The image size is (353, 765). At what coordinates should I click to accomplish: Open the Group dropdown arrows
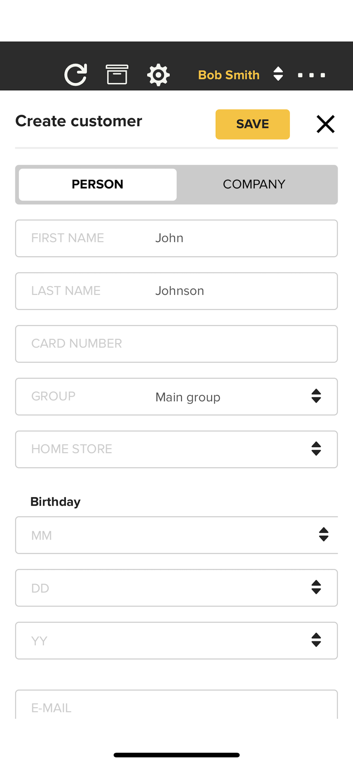316,396
